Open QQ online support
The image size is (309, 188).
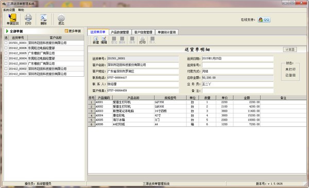[x=264, y=20]
